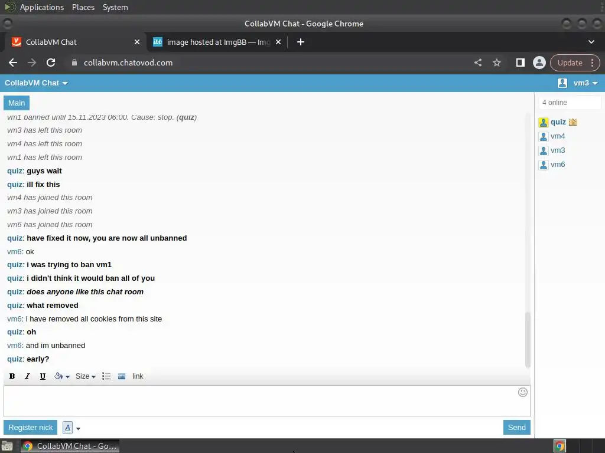Click message 'does anyone like this chat room'

[85, 292]
